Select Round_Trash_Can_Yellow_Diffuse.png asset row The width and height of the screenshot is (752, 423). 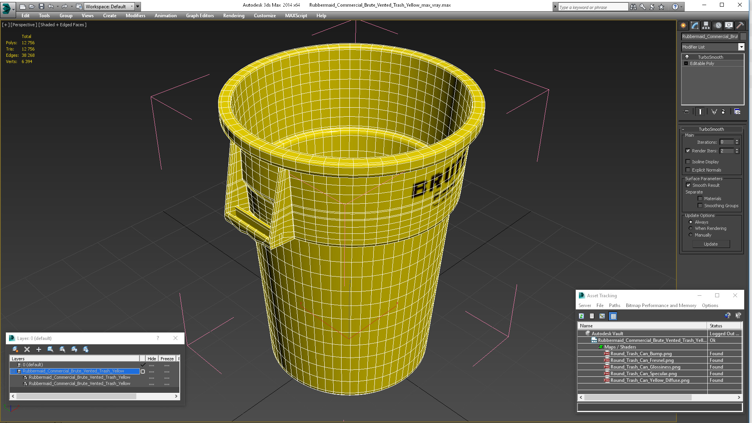659,380
